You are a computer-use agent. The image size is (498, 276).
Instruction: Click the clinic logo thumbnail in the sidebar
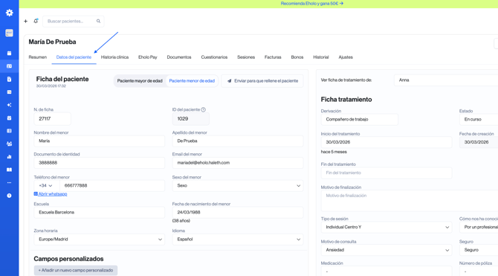tap(9, 33)
